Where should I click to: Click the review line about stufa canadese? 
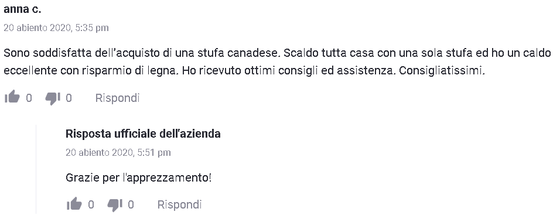(278, 53)
